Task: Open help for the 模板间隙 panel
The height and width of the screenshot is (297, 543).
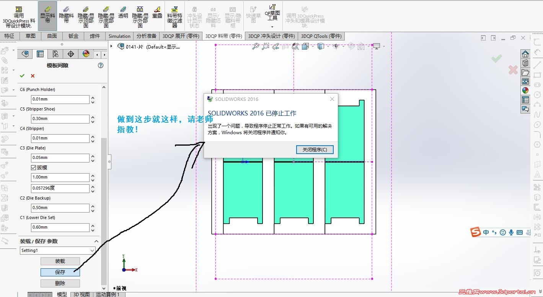Action: [101, 65]
